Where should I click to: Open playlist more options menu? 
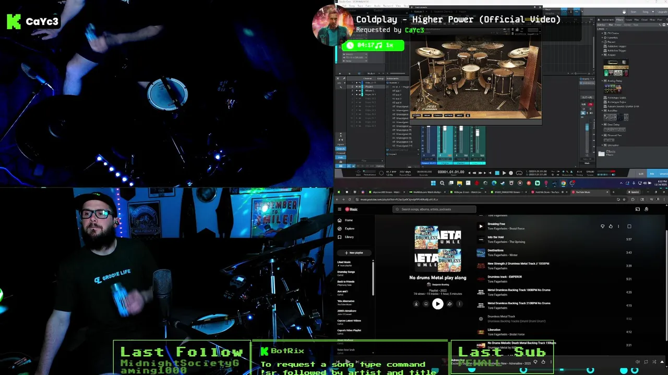[x=459, y=304]
